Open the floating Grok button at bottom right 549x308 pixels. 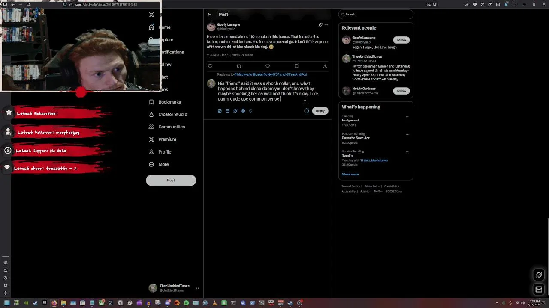tap(539, 275)
